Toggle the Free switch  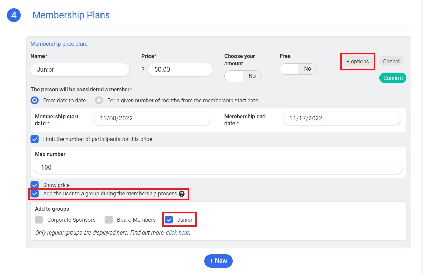tap(298, 69)
